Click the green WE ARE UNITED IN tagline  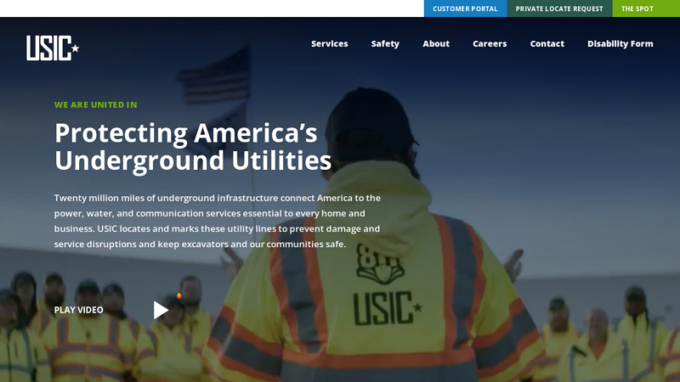95,105
